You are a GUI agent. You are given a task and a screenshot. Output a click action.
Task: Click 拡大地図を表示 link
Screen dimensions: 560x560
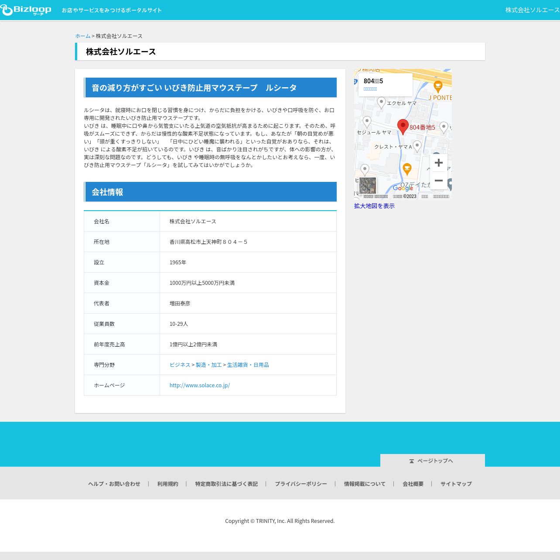pos(374,206)
